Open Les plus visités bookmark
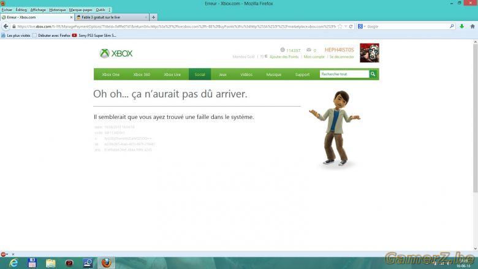 pyautogui.click(x=15, y=36)
